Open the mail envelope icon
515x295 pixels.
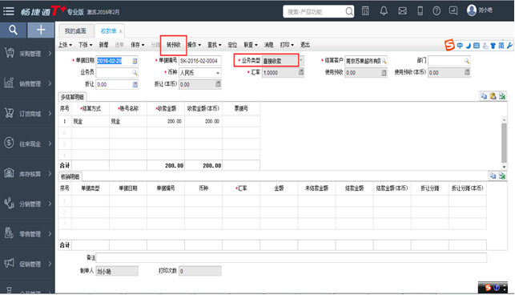click(x=402, y=11)
